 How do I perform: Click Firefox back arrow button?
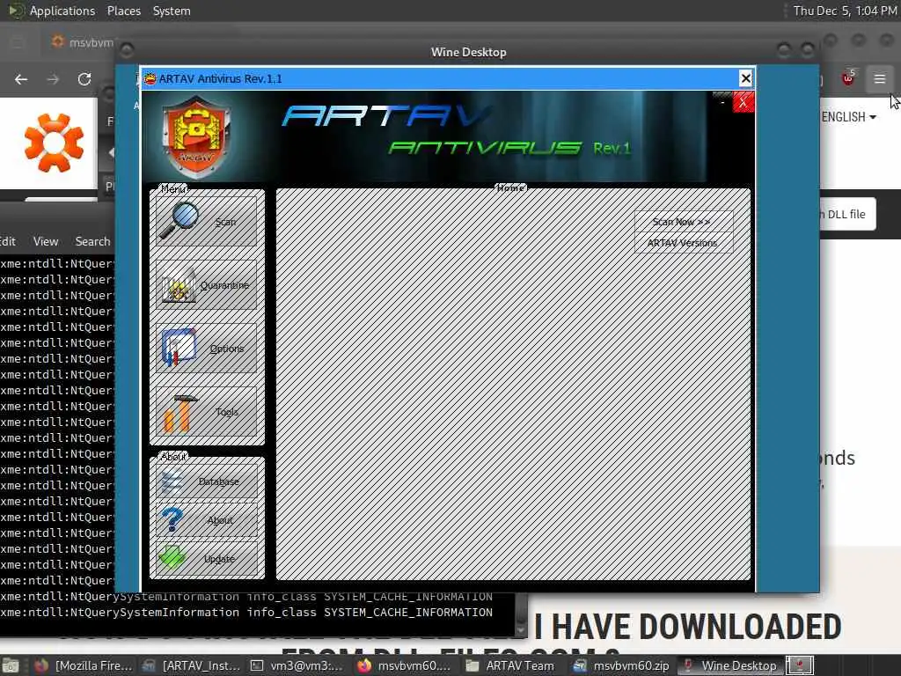pyautogui.click(x=21, y=79)
